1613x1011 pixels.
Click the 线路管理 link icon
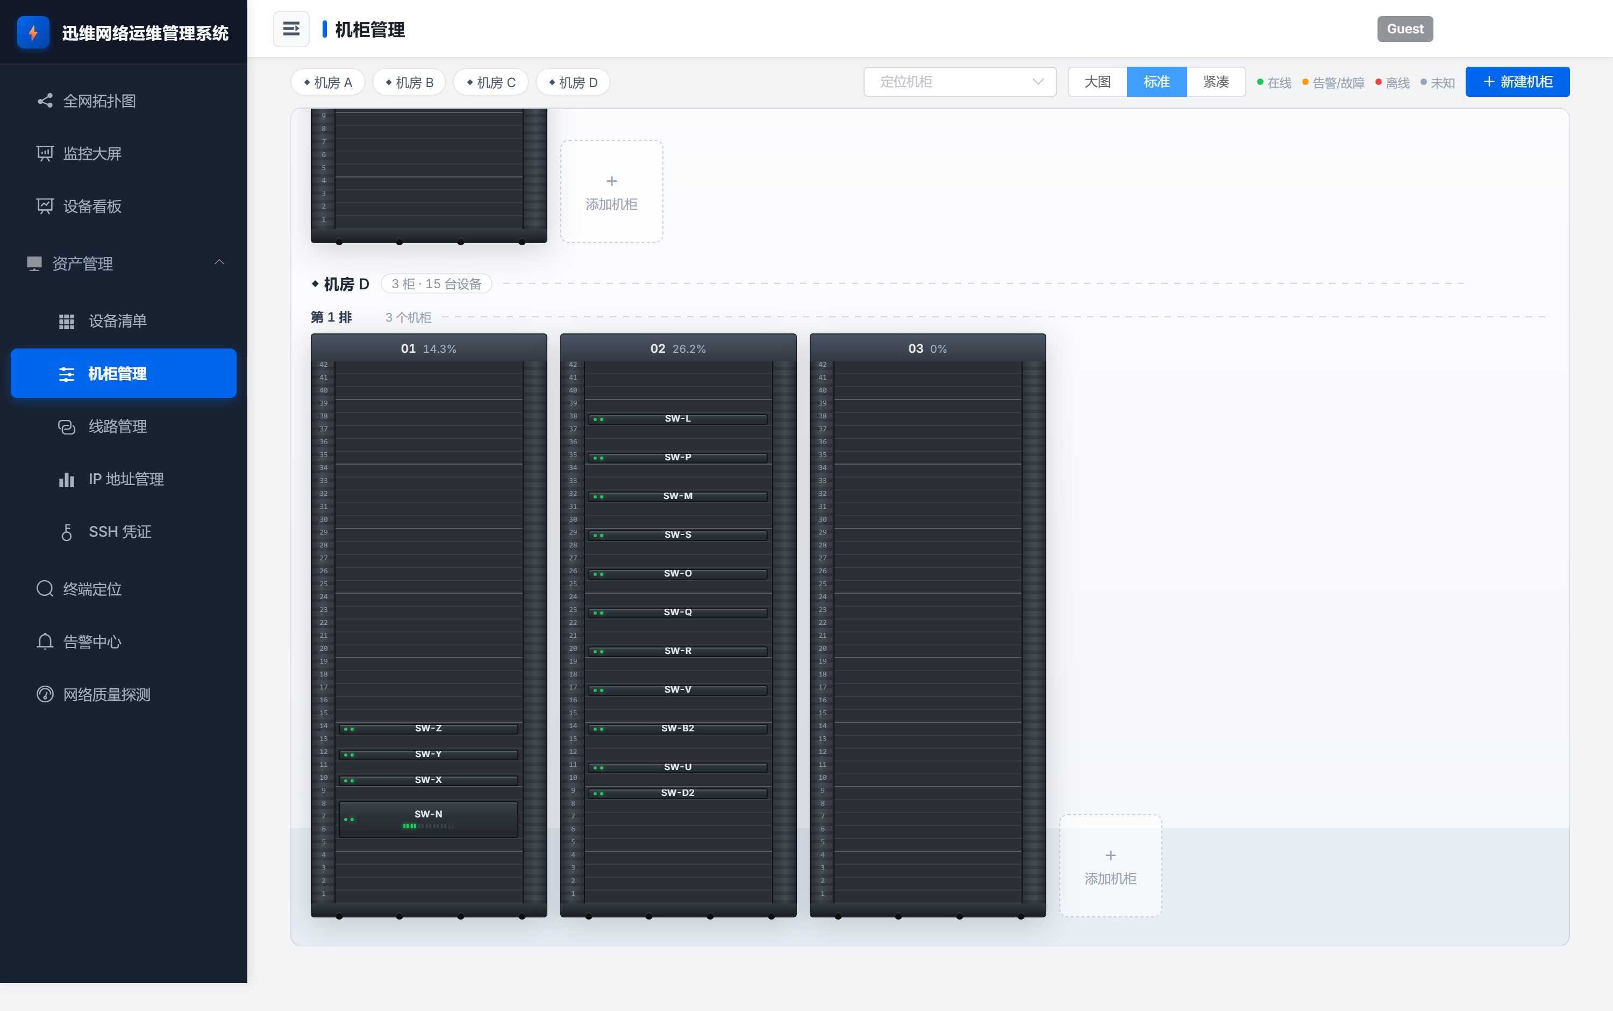pos(66,426)
